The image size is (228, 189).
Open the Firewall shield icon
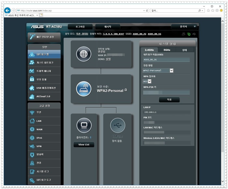pos(32,155)
